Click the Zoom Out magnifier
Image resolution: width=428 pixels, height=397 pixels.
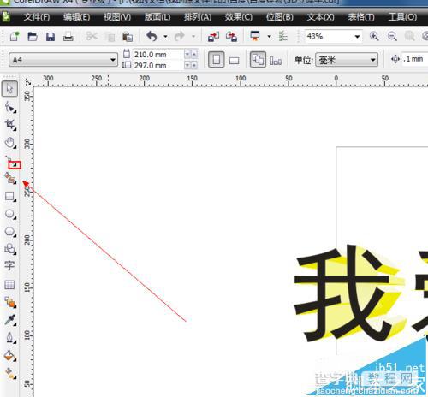click(392, 36)
